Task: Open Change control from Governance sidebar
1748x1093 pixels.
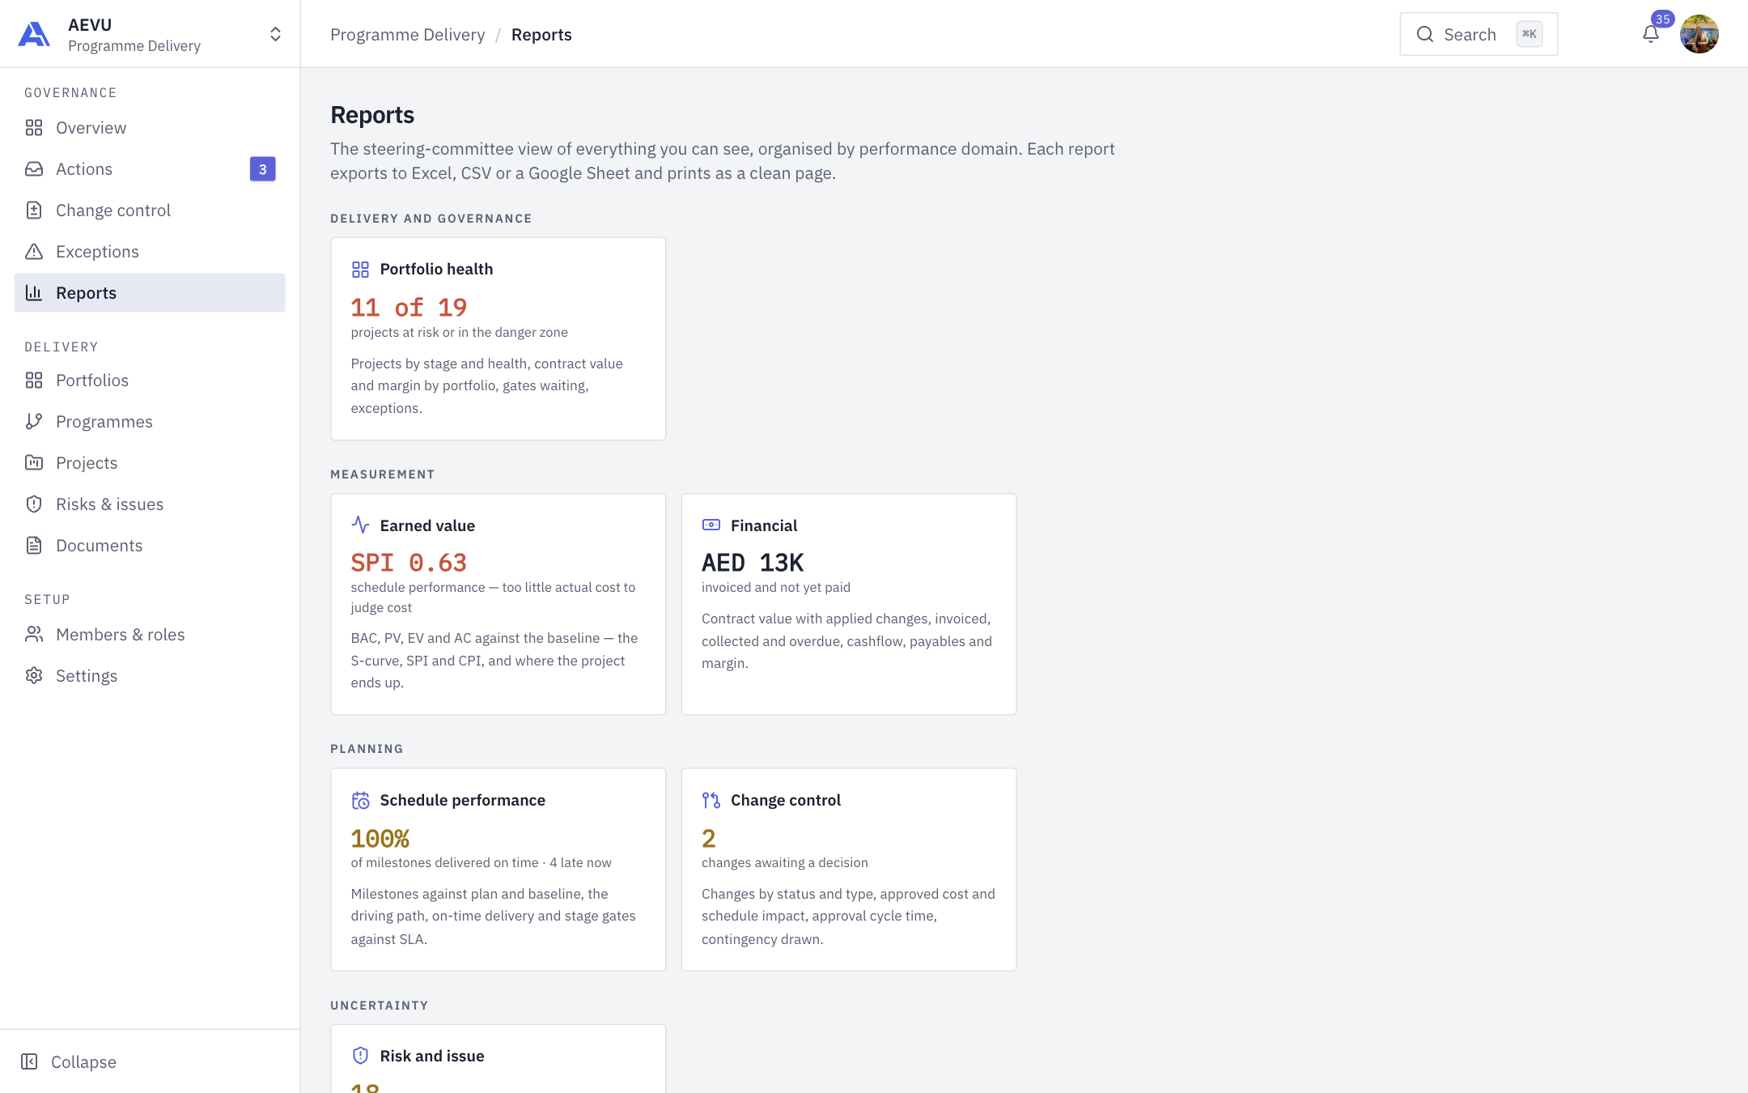Action: coord(150,211)
